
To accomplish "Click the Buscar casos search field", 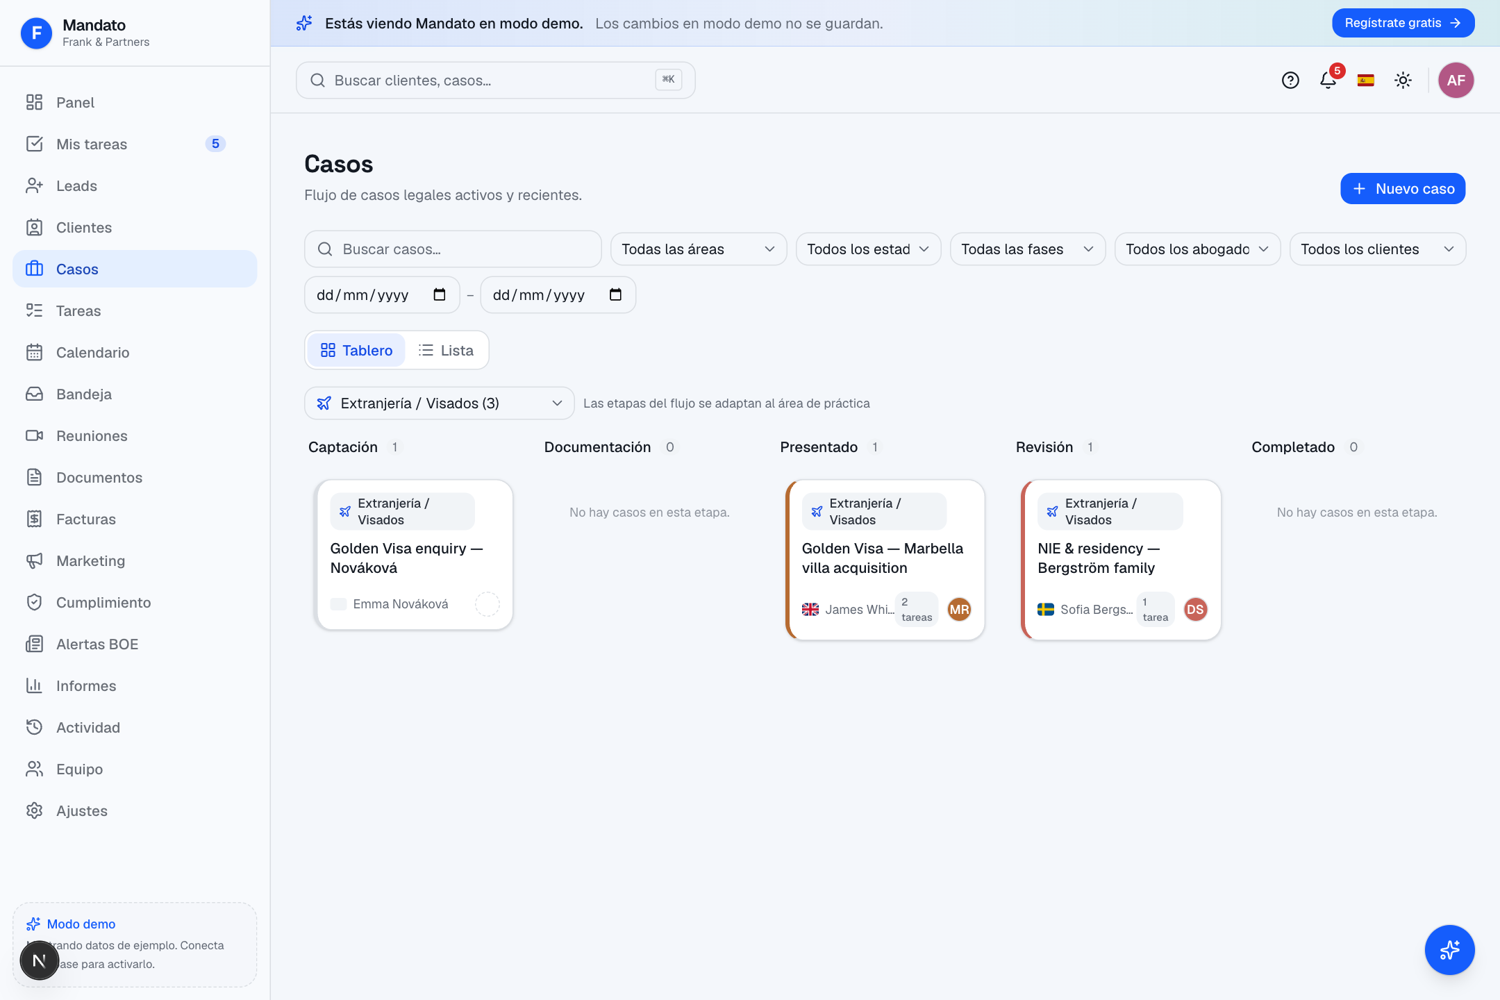I will [453, 249].
